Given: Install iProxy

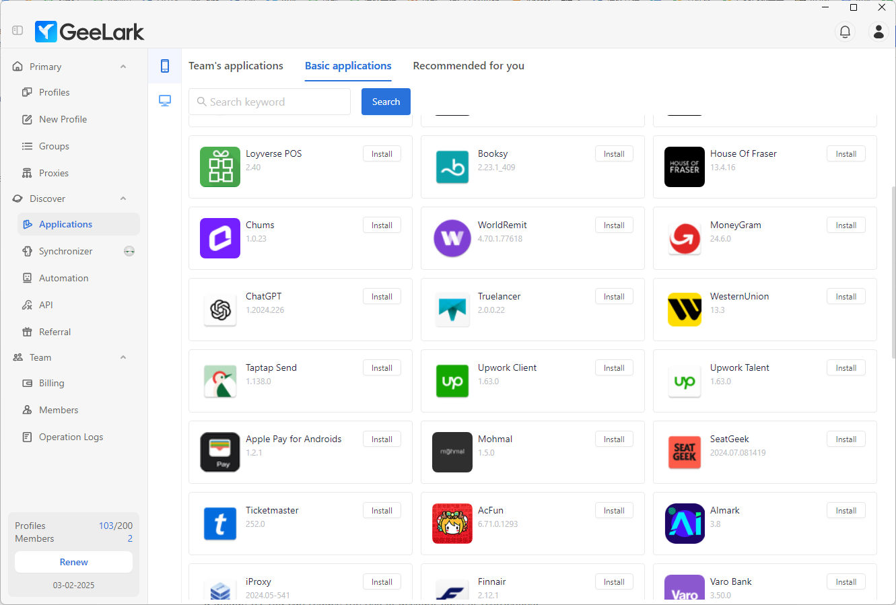Looking at the screenshot, I should [x=382, y=582].
